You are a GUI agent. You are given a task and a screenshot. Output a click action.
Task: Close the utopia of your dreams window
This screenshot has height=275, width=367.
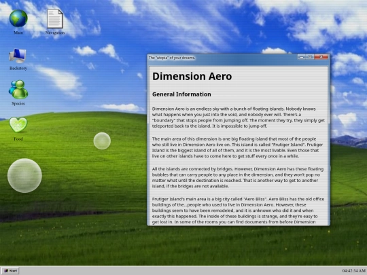pyautogui.click(x=321, y=57)
